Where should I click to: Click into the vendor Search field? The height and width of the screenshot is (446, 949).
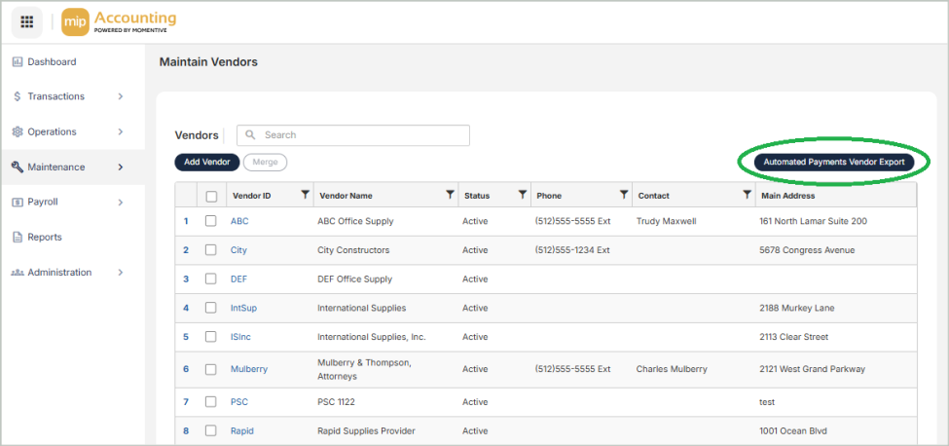click(x=360, y=135)
